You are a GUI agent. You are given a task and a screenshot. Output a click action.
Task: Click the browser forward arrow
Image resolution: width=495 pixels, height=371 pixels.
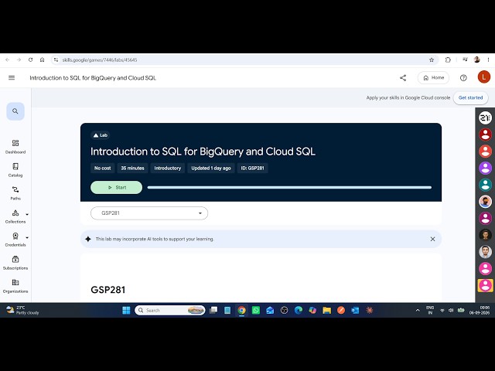tap(19, 60)
